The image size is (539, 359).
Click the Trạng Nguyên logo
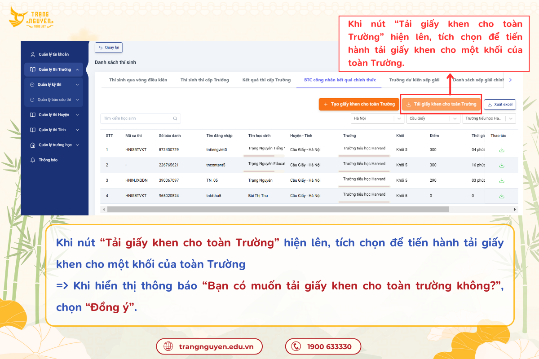click(32, 17)
